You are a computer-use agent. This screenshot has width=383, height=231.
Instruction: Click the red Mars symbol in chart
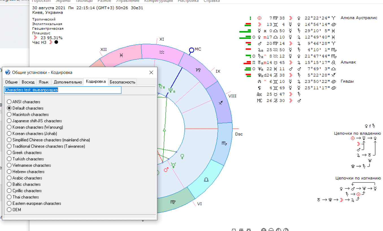pos(166,170)
